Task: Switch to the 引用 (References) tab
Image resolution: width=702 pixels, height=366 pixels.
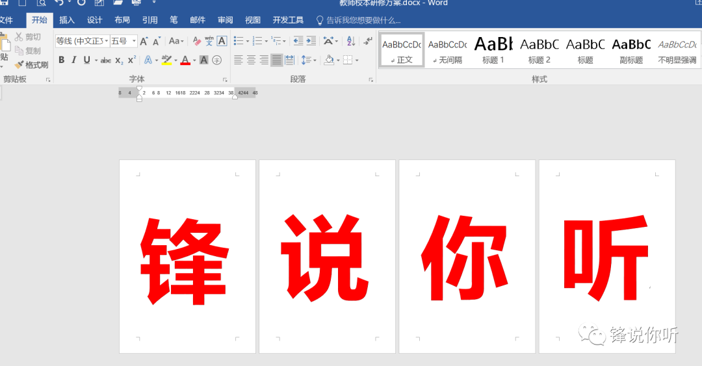Action: (150, 20)
